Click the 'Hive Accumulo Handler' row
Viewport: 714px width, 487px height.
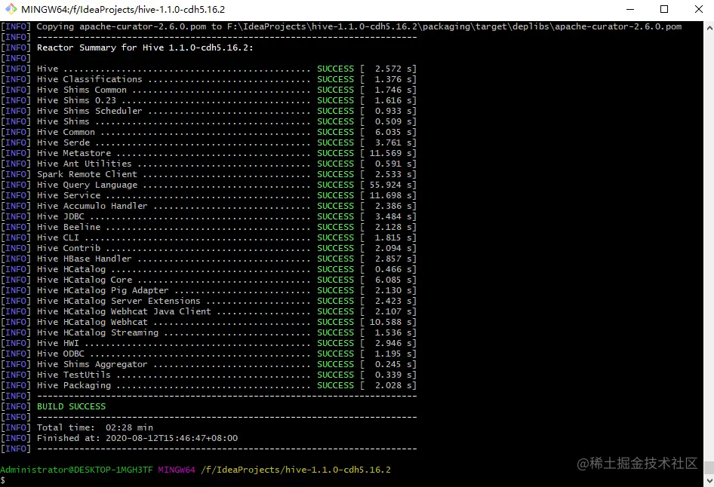[208, 206]
